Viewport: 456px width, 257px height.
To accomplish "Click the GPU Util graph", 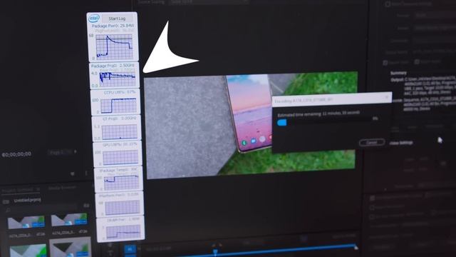I will point(120,157).
